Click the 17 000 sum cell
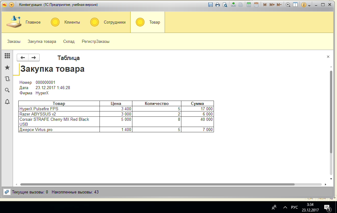The width and height of the screenshot is (337, 213). tap(197, 109)
